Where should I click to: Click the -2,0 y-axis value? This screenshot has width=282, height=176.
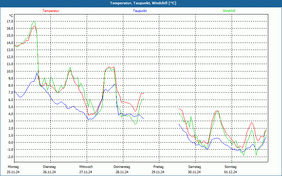(10, 157)
